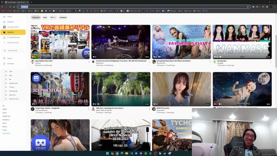The image size is (277, 156).
Task: Open the Channels sidebar icon
Action: tap(4, 22)
